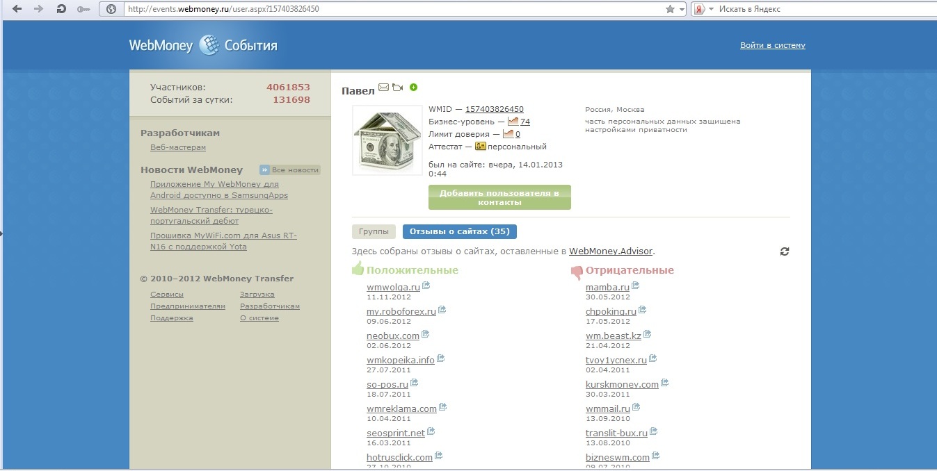Click external link icon next to mamba.ru
This screenshot has width=937, height=471.
point(636,286)
